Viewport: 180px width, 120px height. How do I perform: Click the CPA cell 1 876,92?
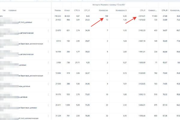[142, 20]
